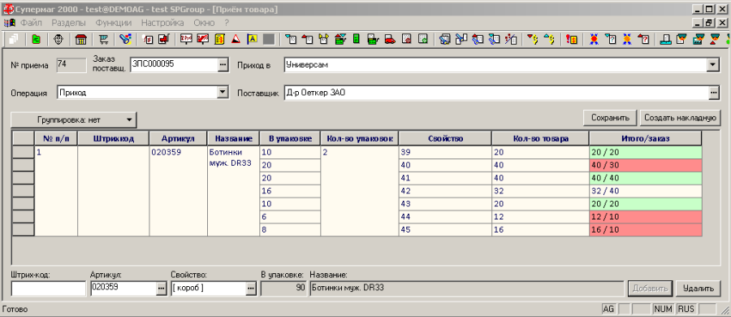This screenshot has width=731, height=317.
Task: Click the Добавить button
Action: pos(651,289)
